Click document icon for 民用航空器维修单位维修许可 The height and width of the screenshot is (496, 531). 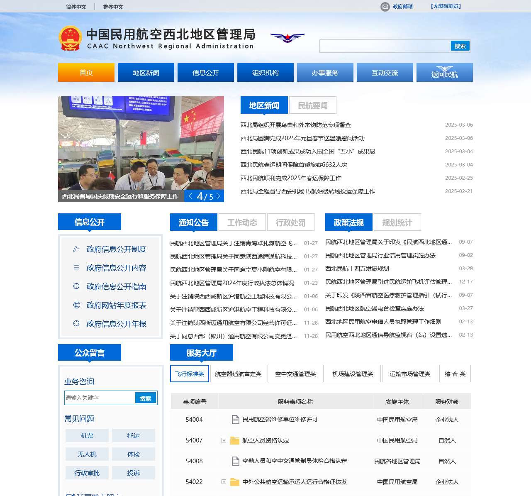[x=235, y=420]
